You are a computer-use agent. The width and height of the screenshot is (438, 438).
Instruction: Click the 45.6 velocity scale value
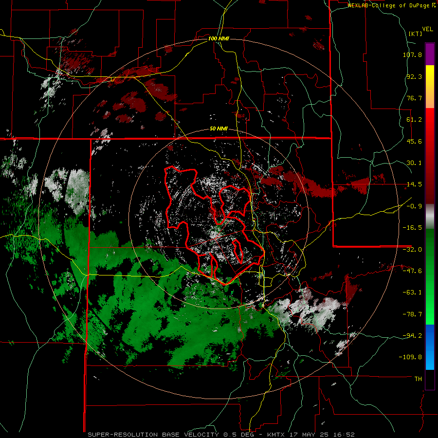point(414,141)
